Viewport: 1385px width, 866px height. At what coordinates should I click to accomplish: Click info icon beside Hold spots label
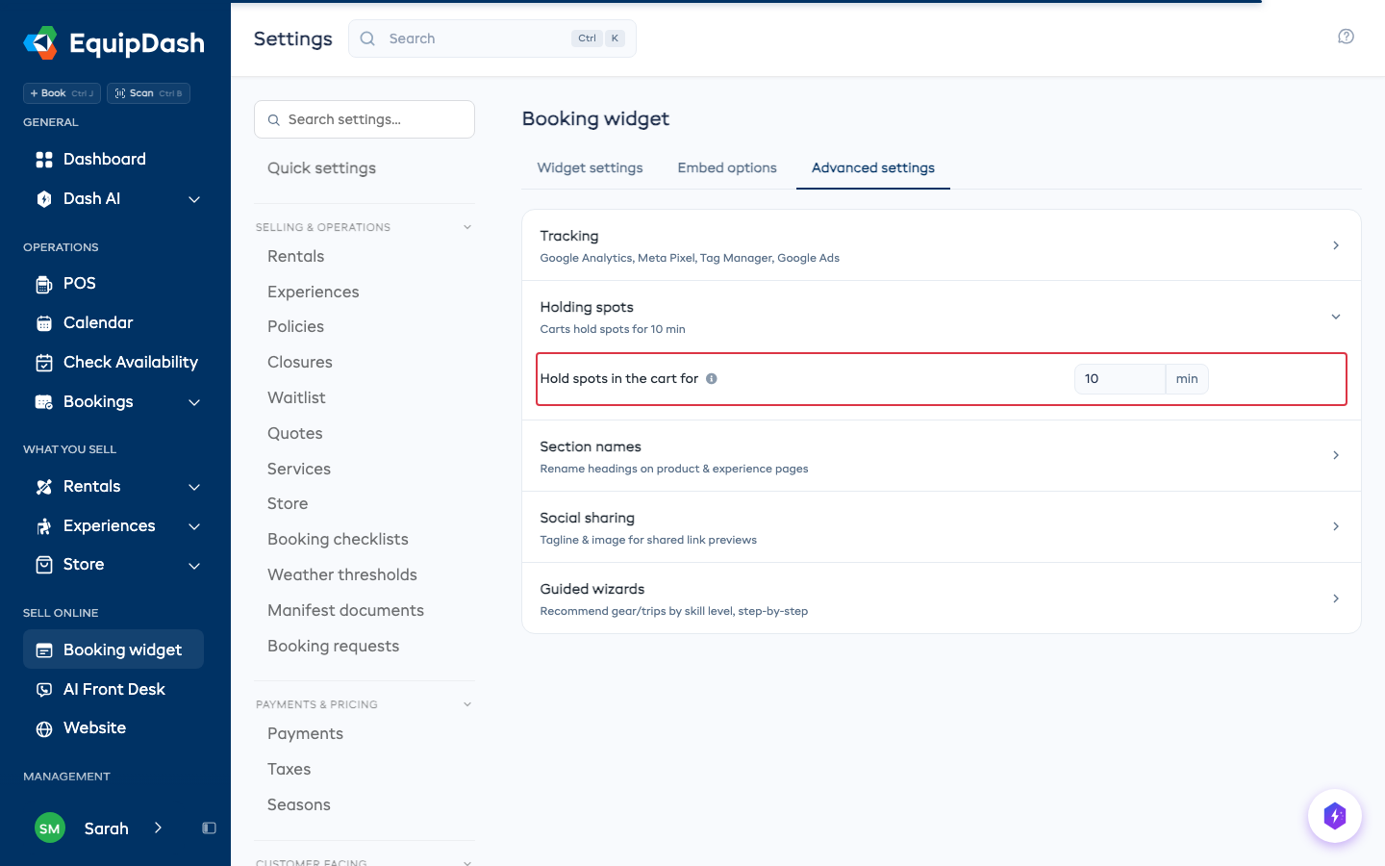pos(712,378)
